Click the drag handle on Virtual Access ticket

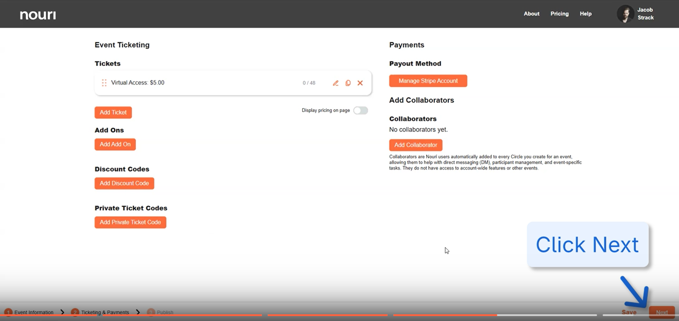click(x=104, y=83)
